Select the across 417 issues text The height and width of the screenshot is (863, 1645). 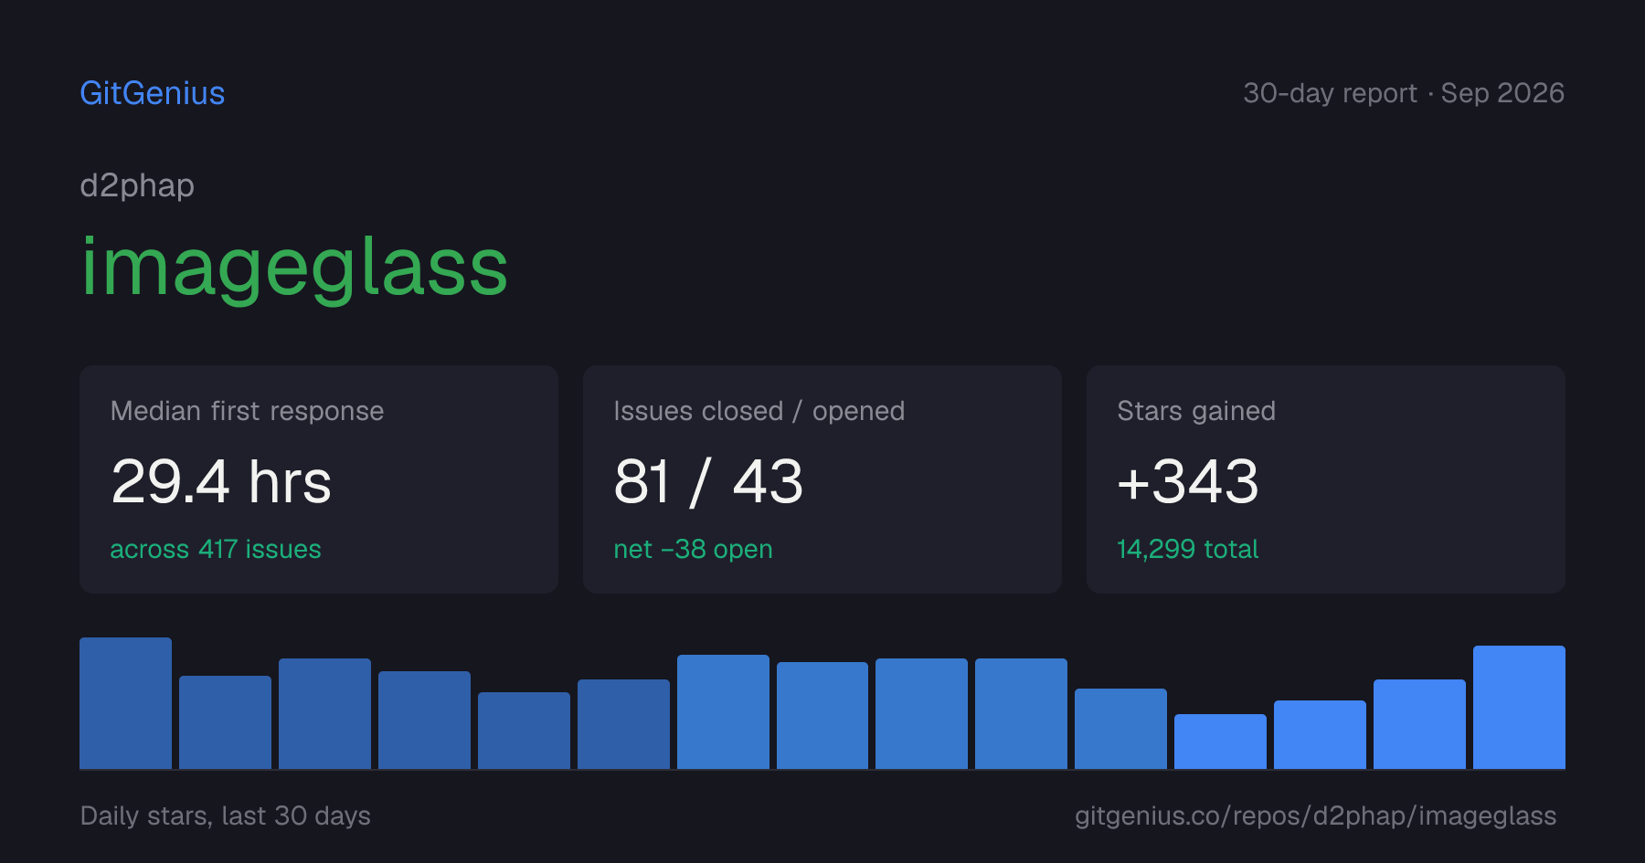coord(216,549)
